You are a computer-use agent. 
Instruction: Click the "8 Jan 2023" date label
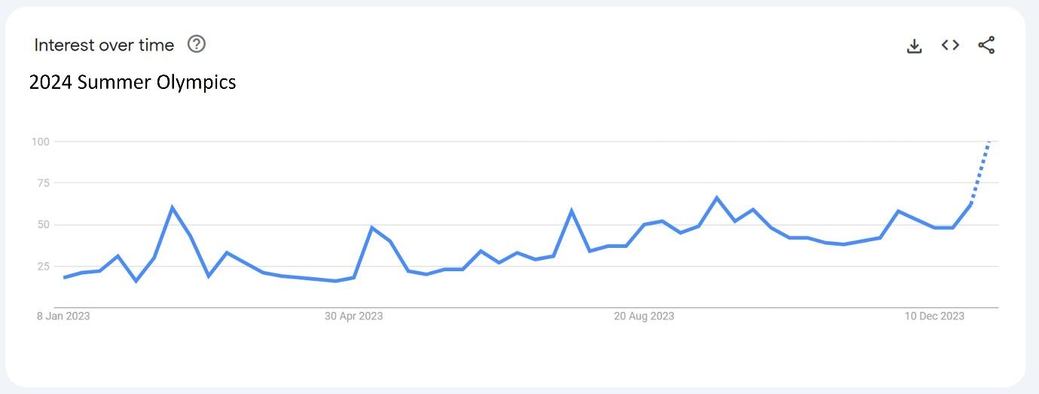(x=63, y=316)
